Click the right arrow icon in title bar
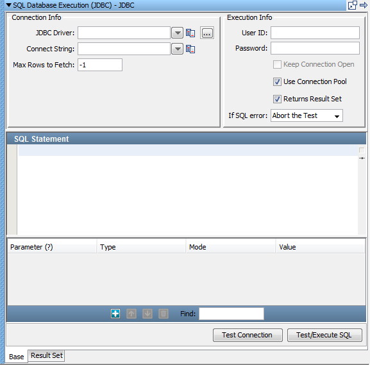 point(364,4)
